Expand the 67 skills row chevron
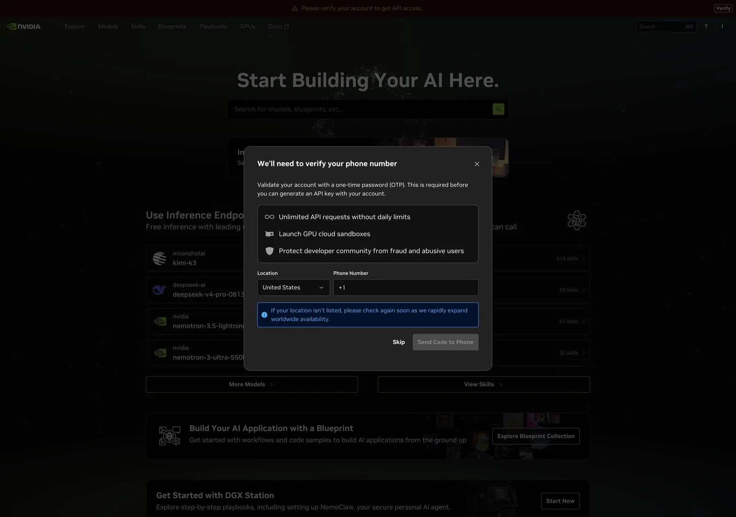The width and height of the screenshot is (736, 517). (x=584, y=322)
